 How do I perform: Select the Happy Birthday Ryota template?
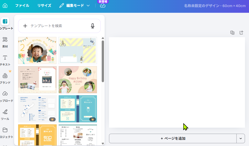point(37,51)
